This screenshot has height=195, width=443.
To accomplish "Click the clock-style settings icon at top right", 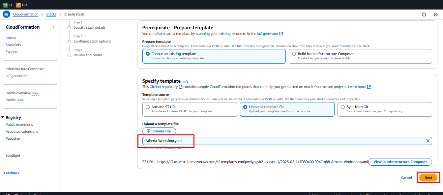I will pos(435,14).
